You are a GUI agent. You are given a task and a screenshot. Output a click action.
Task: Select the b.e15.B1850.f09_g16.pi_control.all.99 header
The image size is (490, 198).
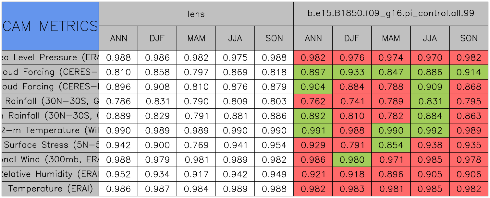pyautogui.click(x=391, y=14)
